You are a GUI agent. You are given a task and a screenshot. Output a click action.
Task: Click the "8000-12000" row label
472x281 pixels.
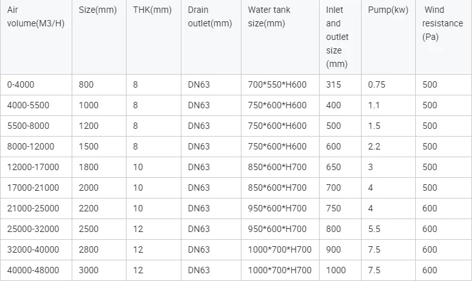tap(30, 146)
